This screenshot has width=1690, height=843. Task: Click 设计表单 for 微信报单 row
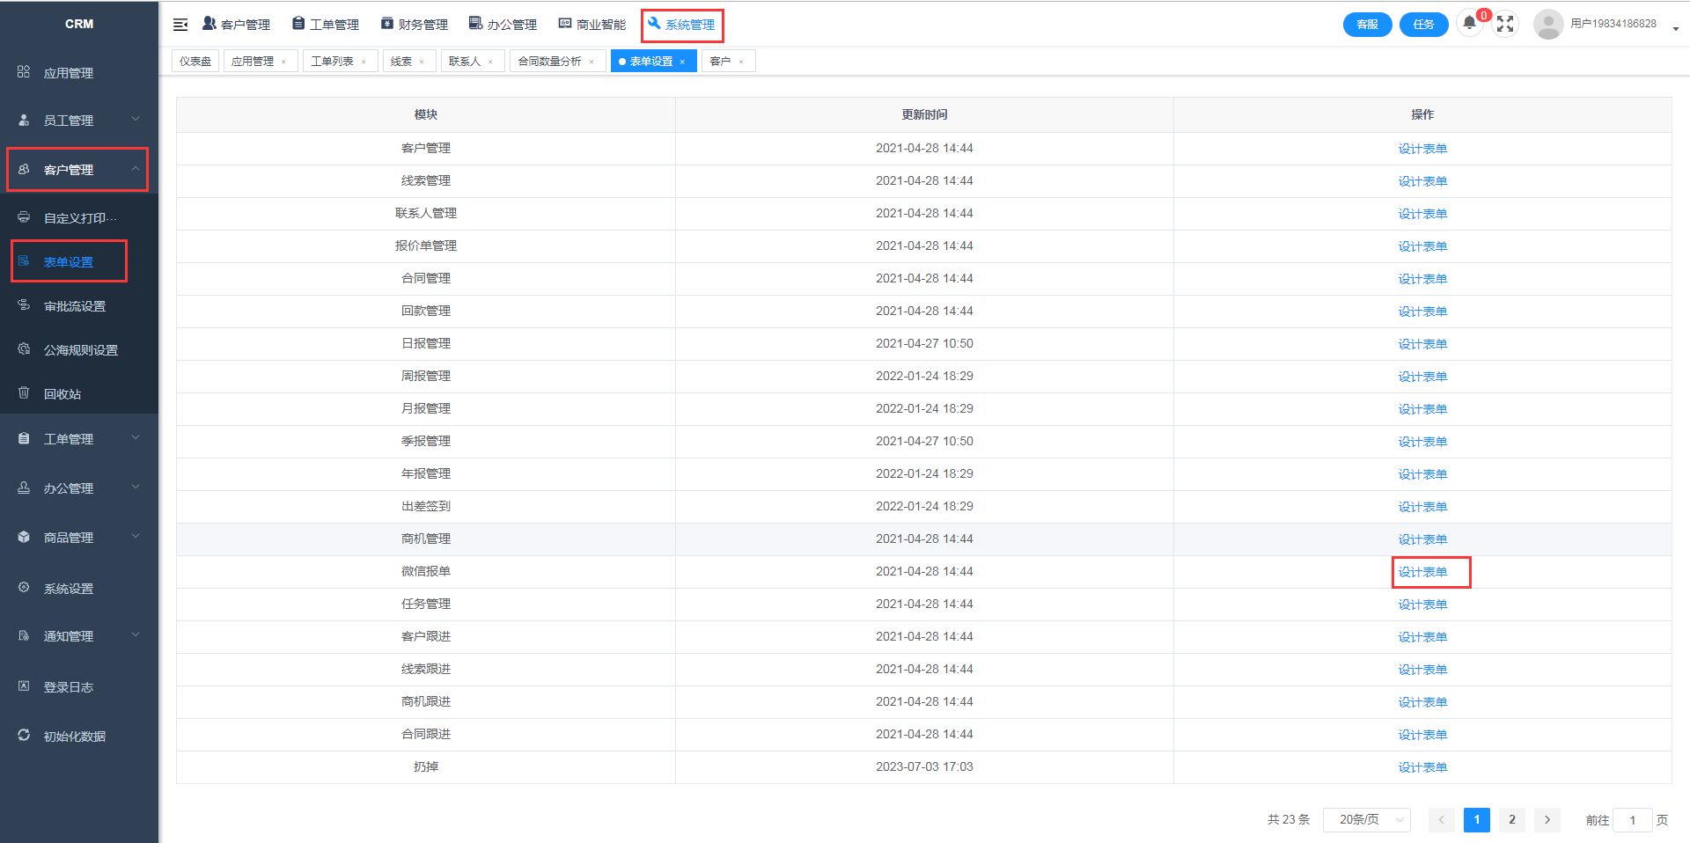coord(1422,572)
